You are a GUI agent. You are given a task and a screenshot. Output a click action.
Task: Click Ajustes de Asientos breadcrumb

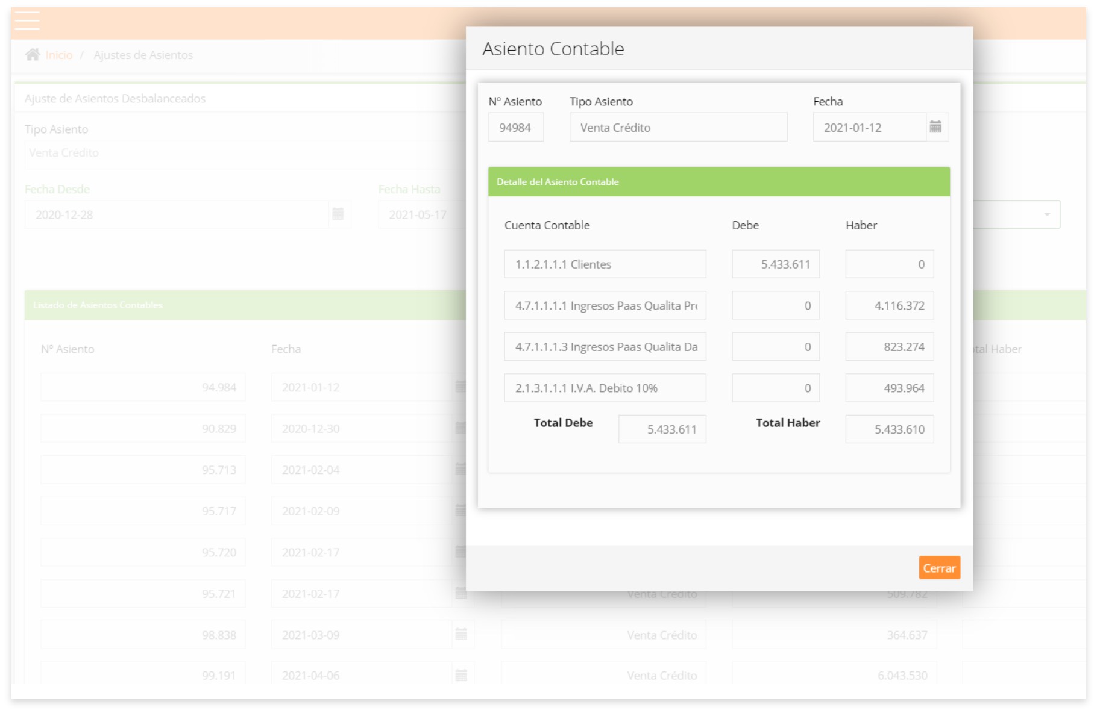click(143, 55)
